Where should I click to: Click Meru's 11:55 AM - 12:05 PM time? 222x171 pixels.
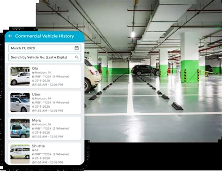(x=49, y=137)
